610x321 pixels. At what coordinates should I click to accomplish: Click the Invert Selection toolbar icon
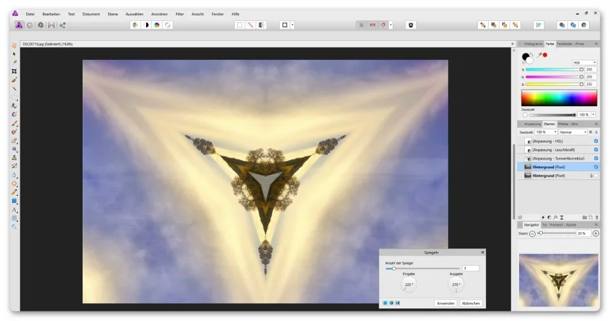pyautogui.click(x=261, y=25)
